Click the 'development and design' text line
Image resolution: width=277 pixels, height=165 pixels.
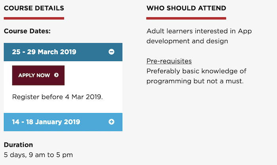click(187, 41)
